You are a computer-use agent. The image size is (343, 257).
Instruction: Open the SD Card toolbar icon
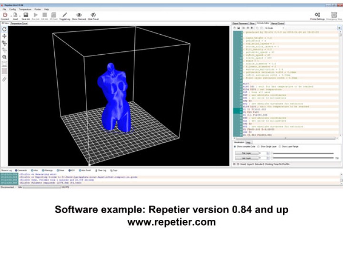53,15
